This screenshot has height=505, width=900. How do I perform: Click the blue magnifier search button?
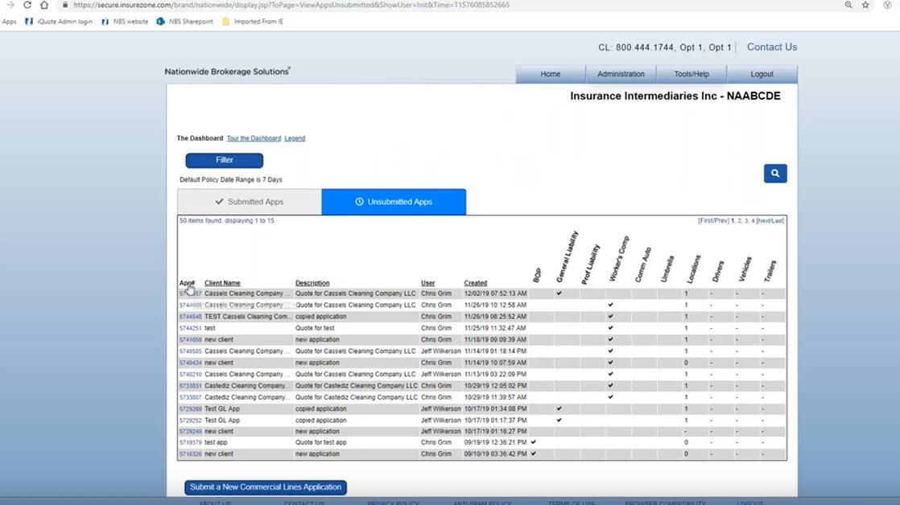pos(774,173)
